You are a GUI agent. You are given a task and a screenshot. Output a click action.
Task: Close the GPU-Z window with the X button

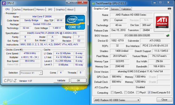pos(168,3)
